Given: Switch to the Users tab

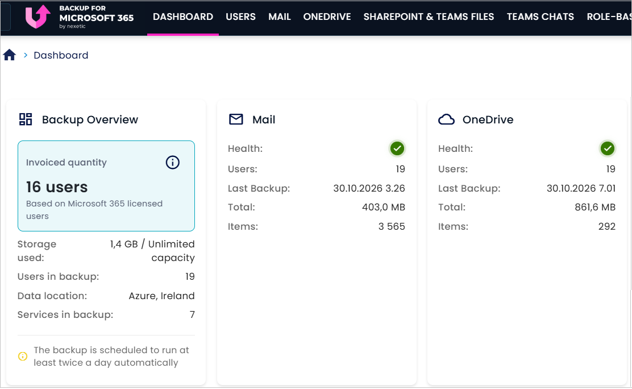Looking at the screenshot, I should 240,16.
